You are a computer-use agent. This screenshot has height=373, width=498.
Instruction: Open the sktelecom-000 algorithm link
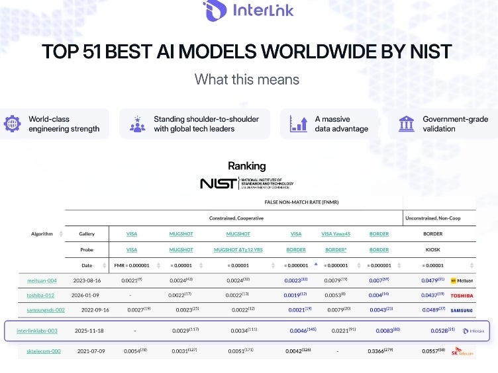(44, 351)
